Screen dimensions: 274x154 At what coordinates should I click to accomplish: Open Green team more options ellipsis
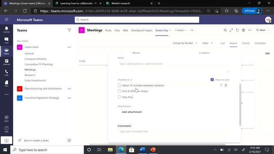coord(69,47)
